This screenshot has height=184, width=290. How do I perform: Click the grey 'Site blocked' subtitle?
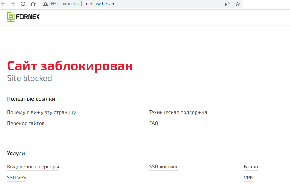pos(29,78)
